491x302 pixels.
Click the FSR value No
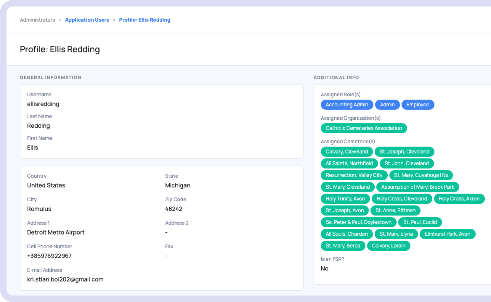tap(324, 269)
